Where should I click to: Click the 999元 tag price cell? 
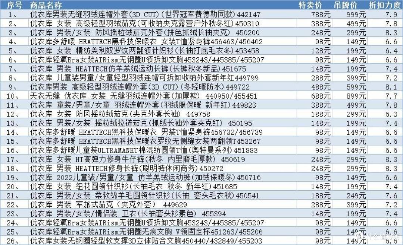356,15
